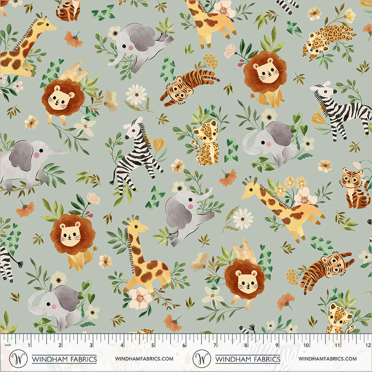Select the WINDHAM FABRICS name under ruler mark 8
The width and height of the screenshot is (372, 372).
coord(248,359)
